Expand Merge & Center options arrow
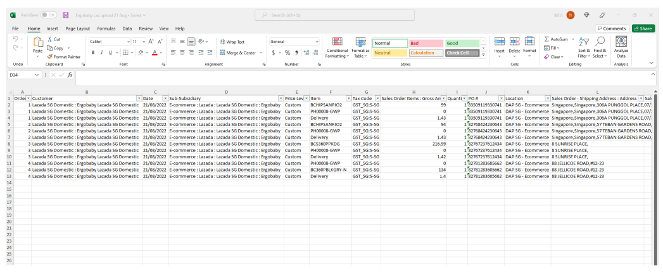The height and width of the screenshot is (273, 663). [x=261, y=53]
